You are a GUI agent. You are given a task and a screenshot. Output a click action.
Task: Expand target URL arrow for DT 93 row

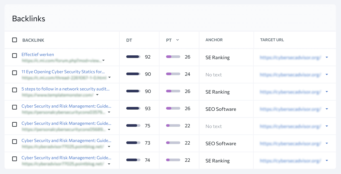click(x=327, y=109)
